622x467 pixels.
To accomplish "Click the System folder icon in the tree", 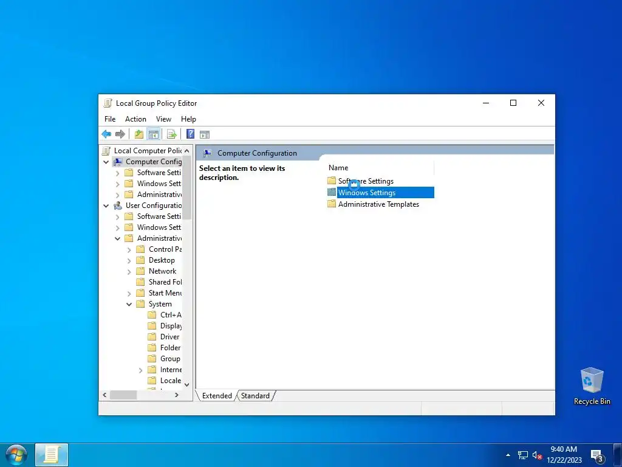I will (x=140, y=304).
